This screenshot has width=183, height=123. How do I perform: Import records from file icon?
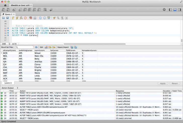[x=76, y=47]
